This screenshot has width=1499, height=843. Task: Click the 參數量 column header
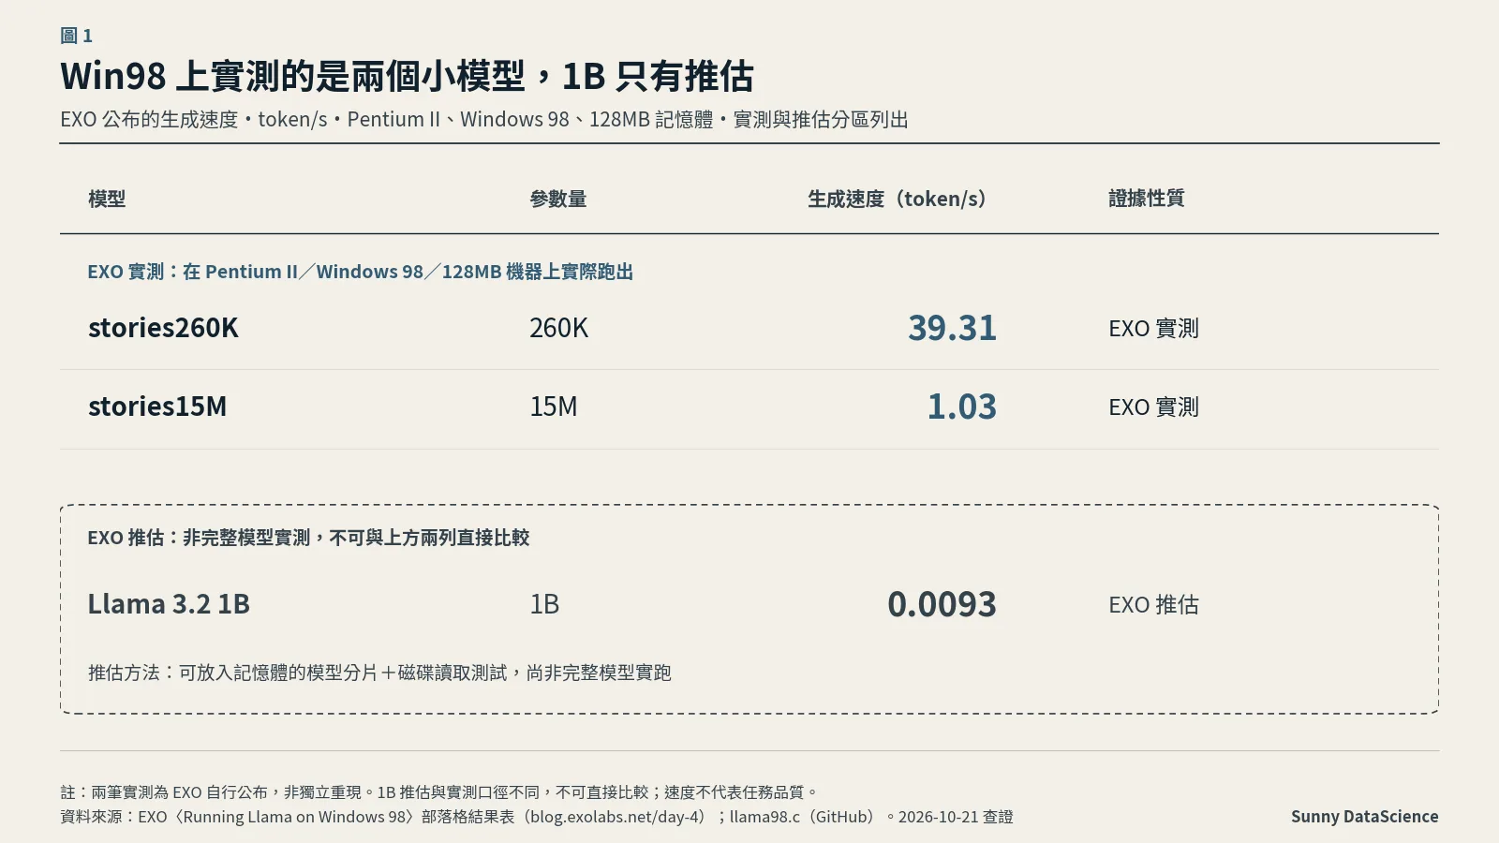point(558,199)
